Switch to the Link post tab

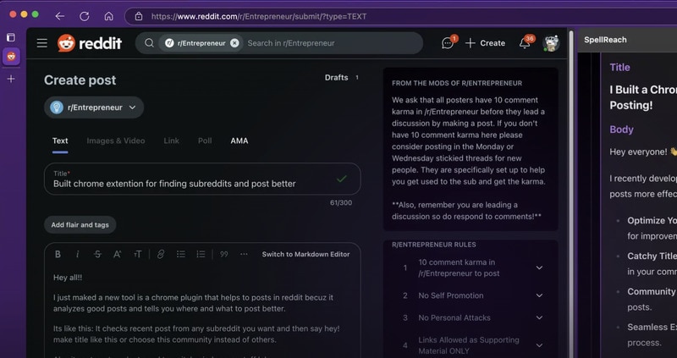[x=170, y=140]
